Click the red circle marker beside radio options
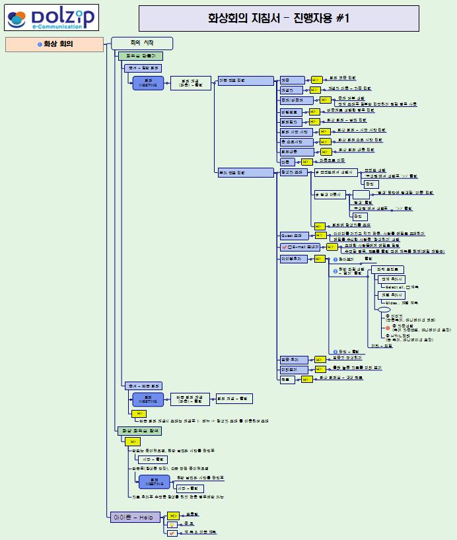The width and height of the screenshot is (457, 540). coord(388,327)
